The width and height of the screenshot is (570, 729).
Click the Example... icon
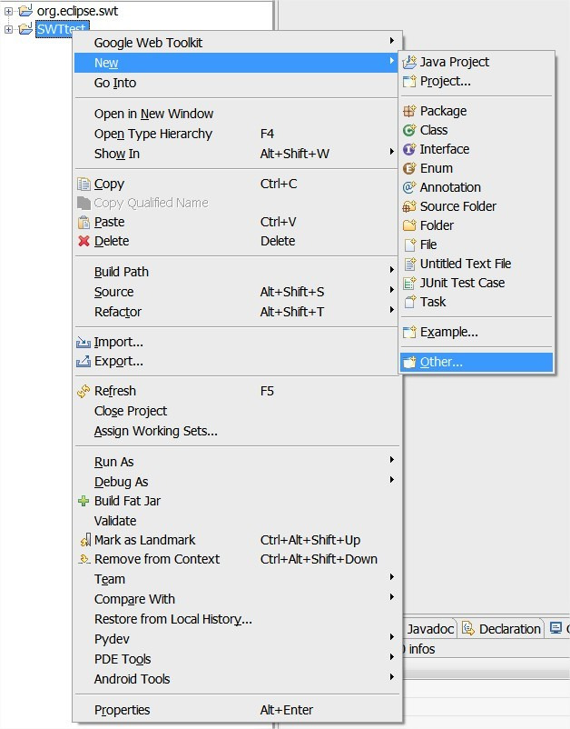(409, 332)
